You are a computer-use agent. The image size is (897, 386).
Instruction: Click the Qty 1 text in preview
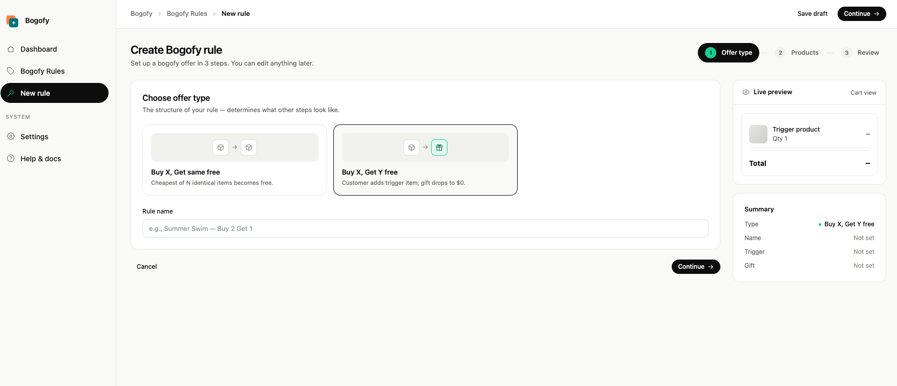[x=780, y=139]
